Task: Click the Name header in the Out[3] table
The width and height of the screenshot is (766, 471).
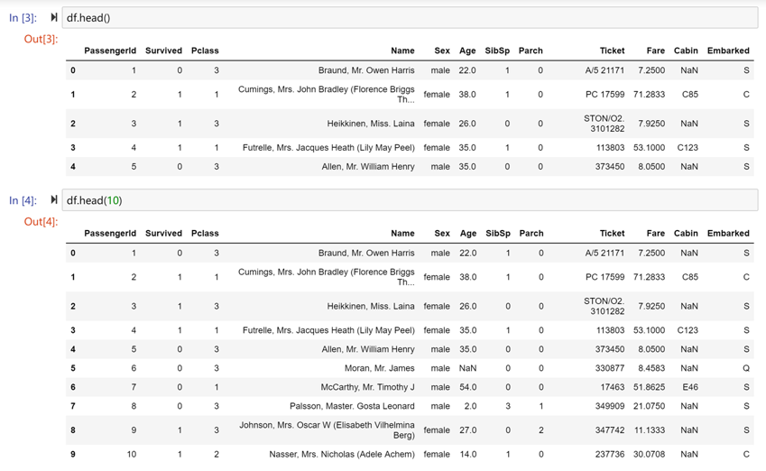Action: pos(402,51)
